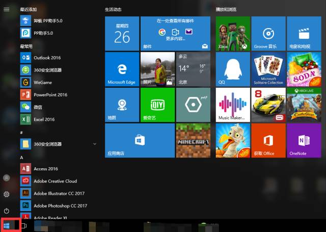
Task: Click the 最近添加 section heading
Action: tap(29, 9)
